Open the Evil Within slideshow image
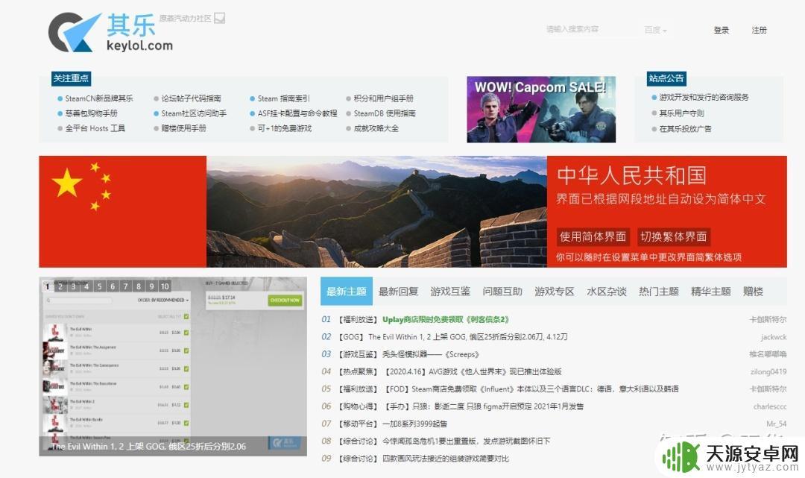 [x=172, y=366]
